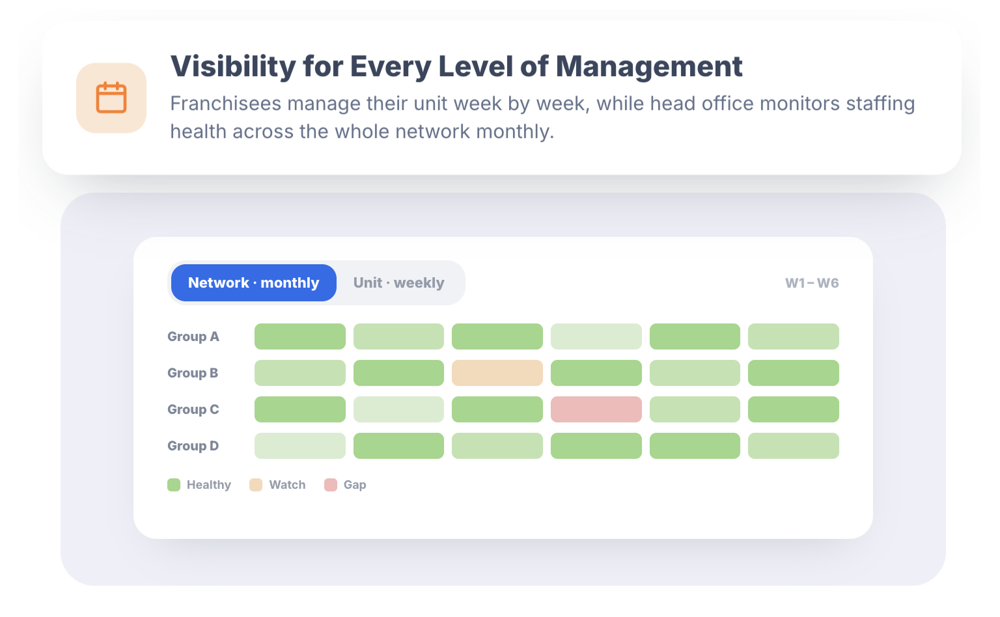Click the Visibility for Every Level heading
This screenshot has width=1000, height=617.
[x=456, y=66]
